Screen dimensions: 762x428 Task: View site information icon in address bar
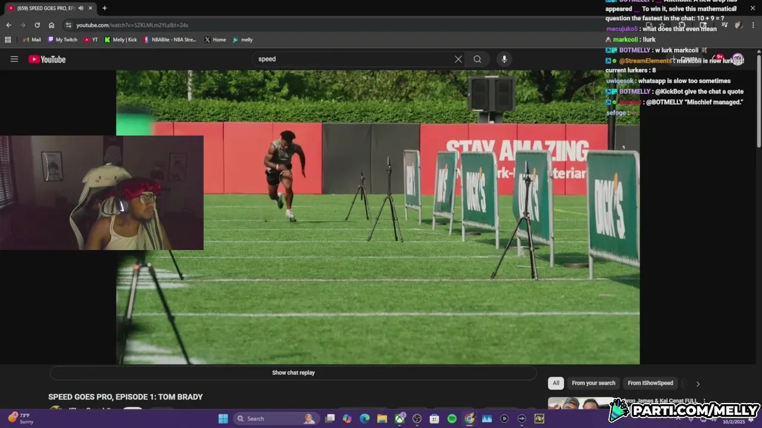(68, 25)
